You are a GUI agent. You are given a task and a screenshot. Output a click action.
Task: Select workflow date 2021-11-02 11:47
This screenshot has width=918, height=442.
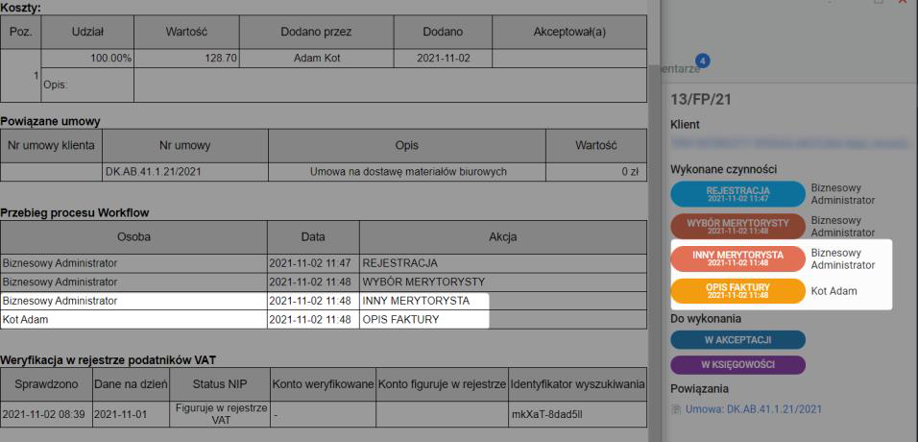[x=313, y=263]
